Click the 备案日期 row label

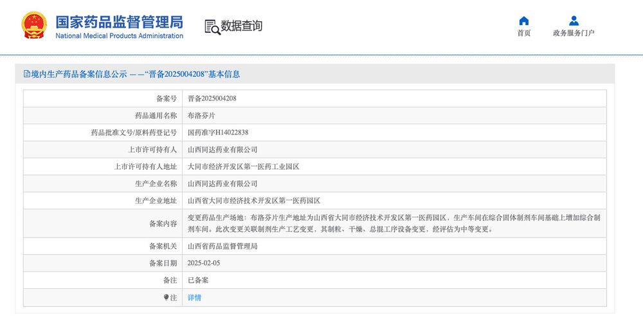click(163, 263)
